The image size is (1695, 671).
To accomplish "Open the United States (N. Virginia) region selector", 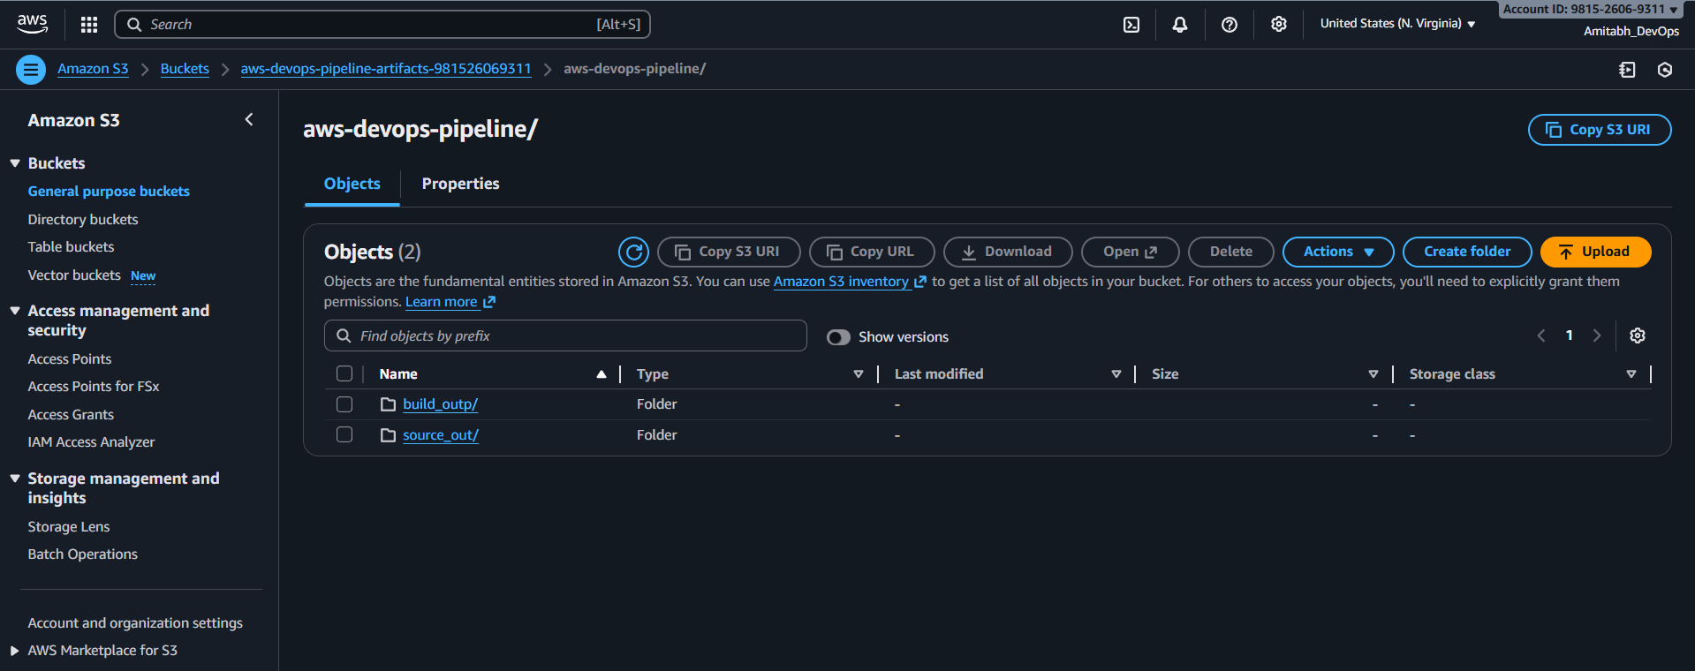I will click(1397, 24).
